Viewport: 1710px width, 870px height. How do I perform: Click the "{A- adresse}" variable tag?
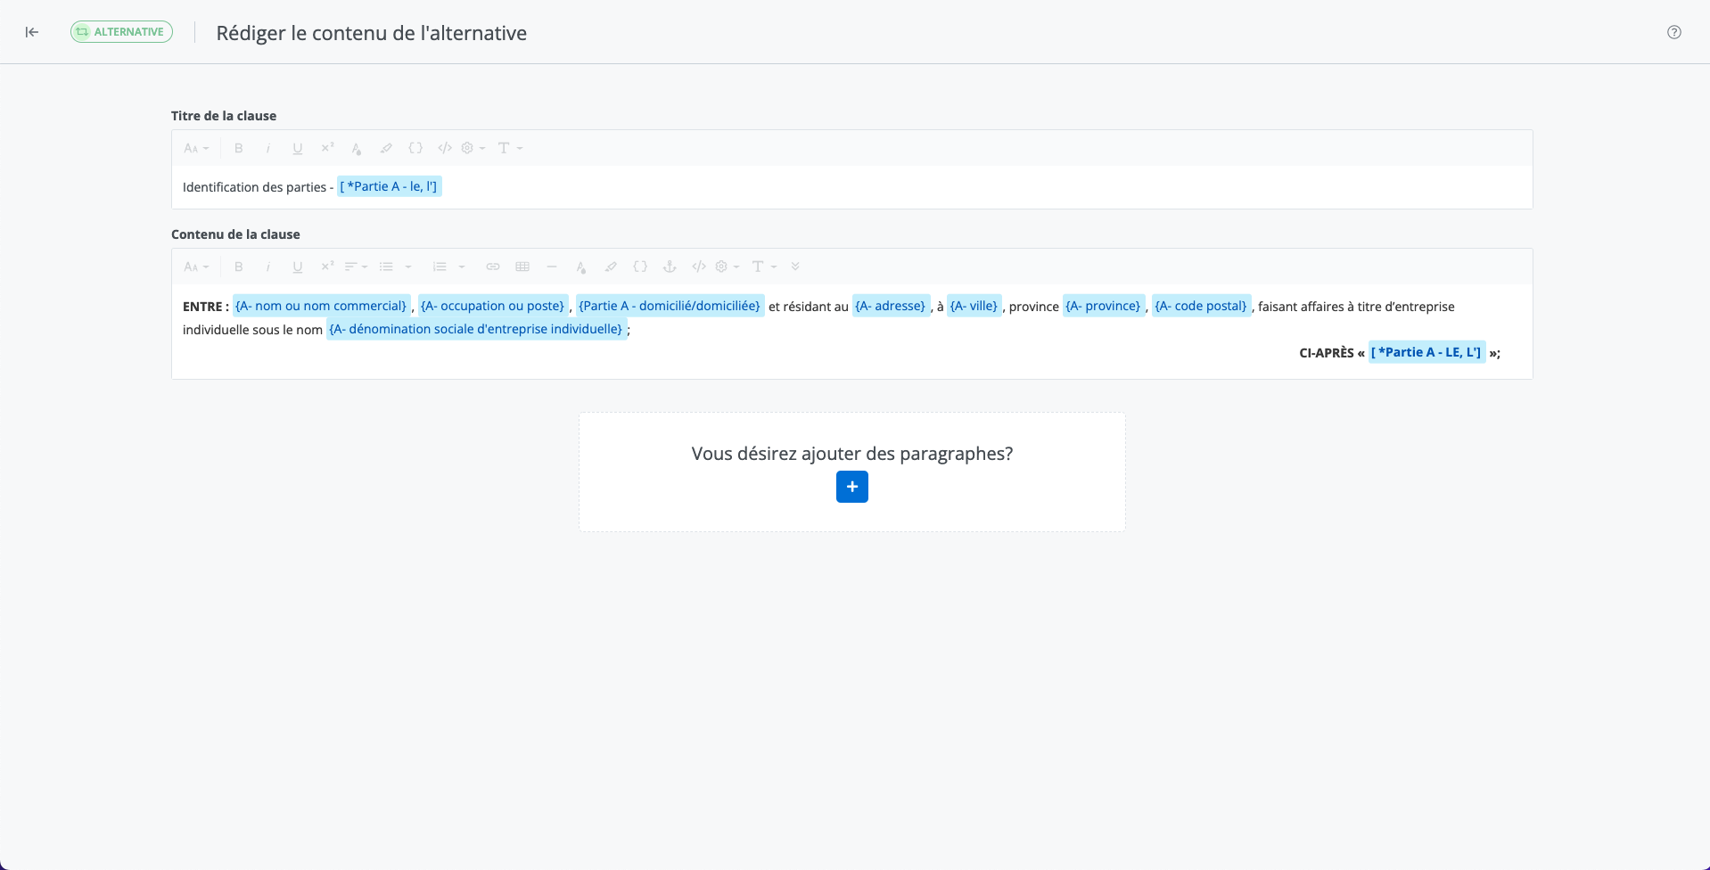click(x=890, y=306)
